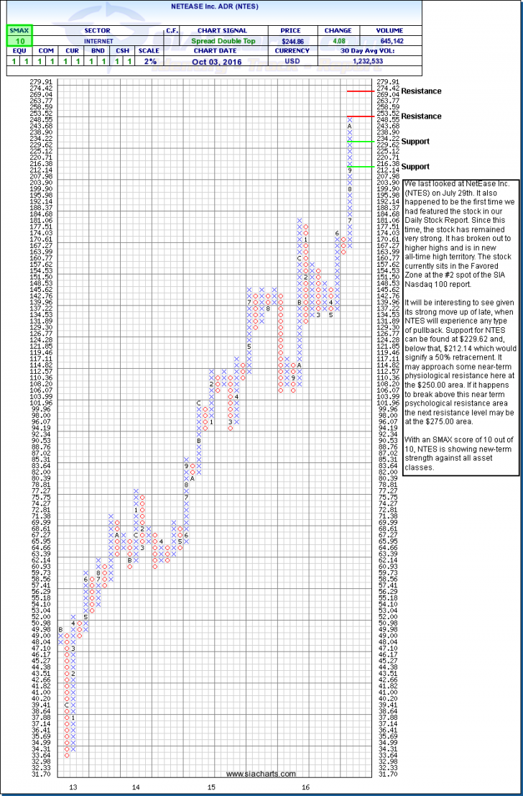Click the 645,142 volume value
This screenshot has width=523, height=796.
(394, 41)
